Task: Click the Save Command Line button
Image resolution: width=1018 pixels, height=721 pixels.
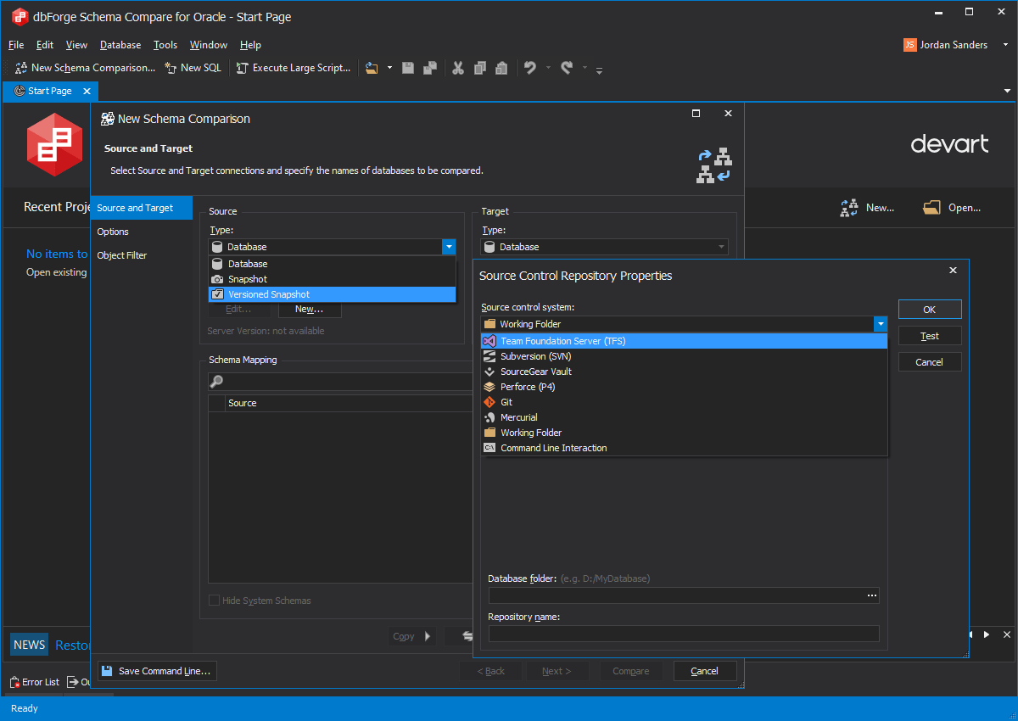Action: click(x=156, y=671)
